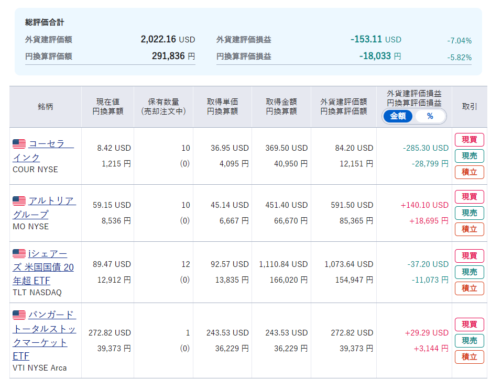491x380 pixels.
Task: Click 現買 button for TLT
Action: point(470,256)
